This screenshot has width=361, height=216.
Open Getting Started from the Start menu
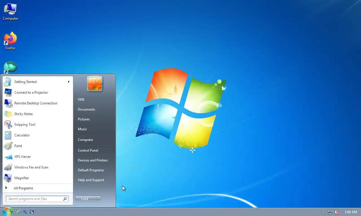(x=38, y=82)
